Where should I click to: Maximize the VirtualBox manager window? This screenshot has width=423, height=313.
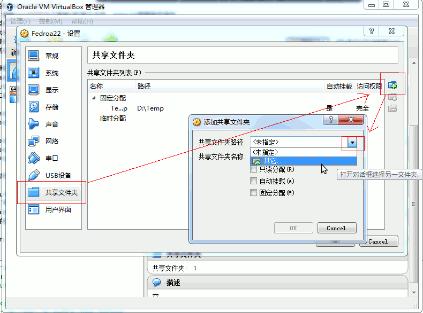click(x=386, y=5)
